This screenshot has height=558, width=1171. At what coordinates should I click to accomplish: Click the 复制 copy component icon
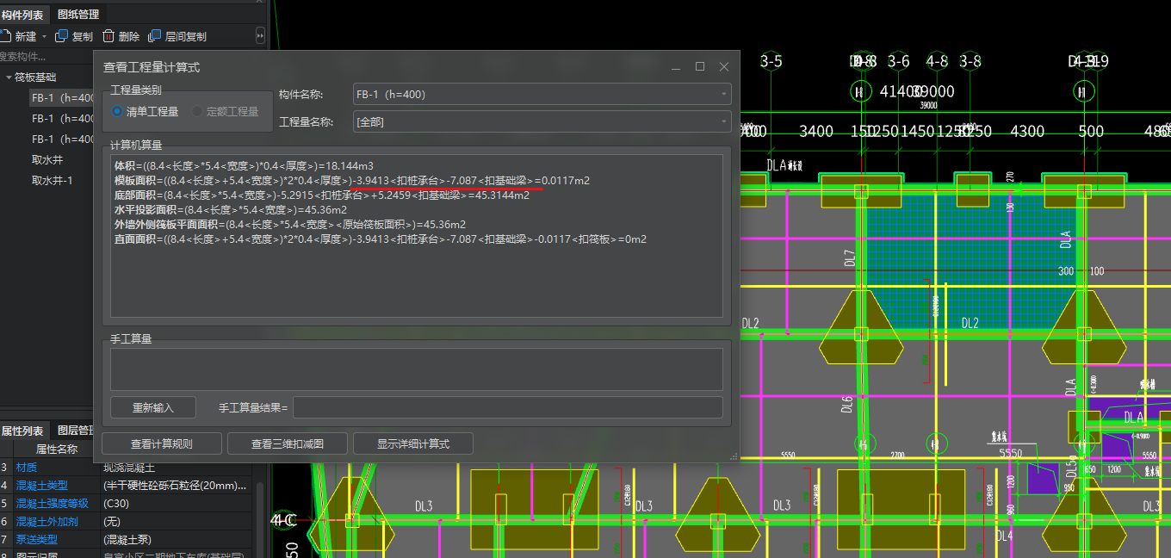[x=62, y=36]
